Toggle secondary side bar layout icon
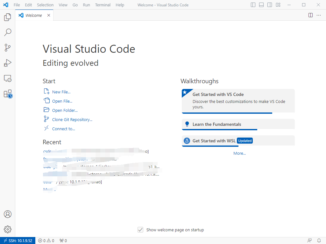Screen dimensions: 326x244 (270, 5)
